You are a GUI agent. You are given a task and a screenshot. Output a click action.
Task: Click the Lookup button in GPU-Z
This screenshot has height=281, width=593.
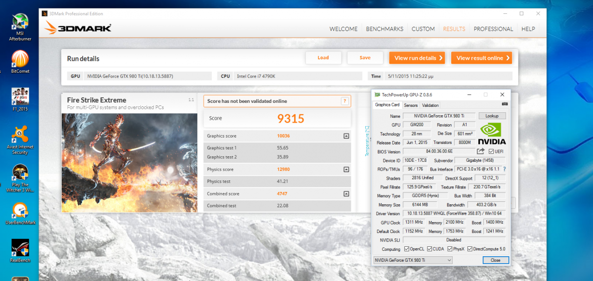click(492, 116)
